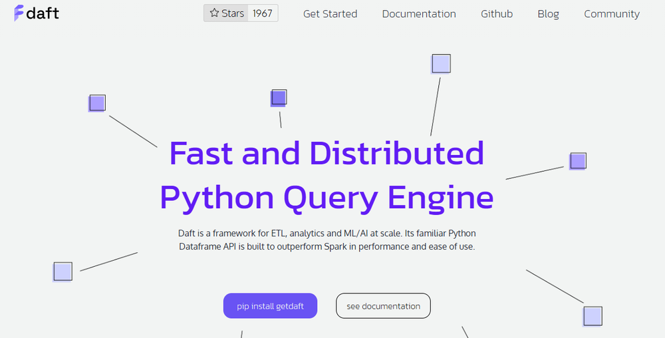
Task: Open the 1967 stars count
Action: click(x=263, y=13)
